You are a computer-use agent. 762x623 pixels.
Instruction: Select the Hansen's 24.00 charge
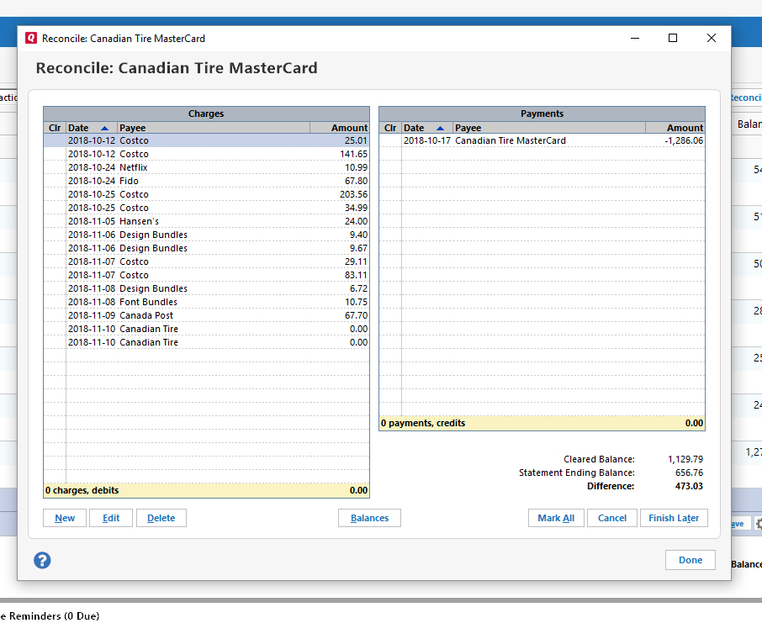[207, 221]
